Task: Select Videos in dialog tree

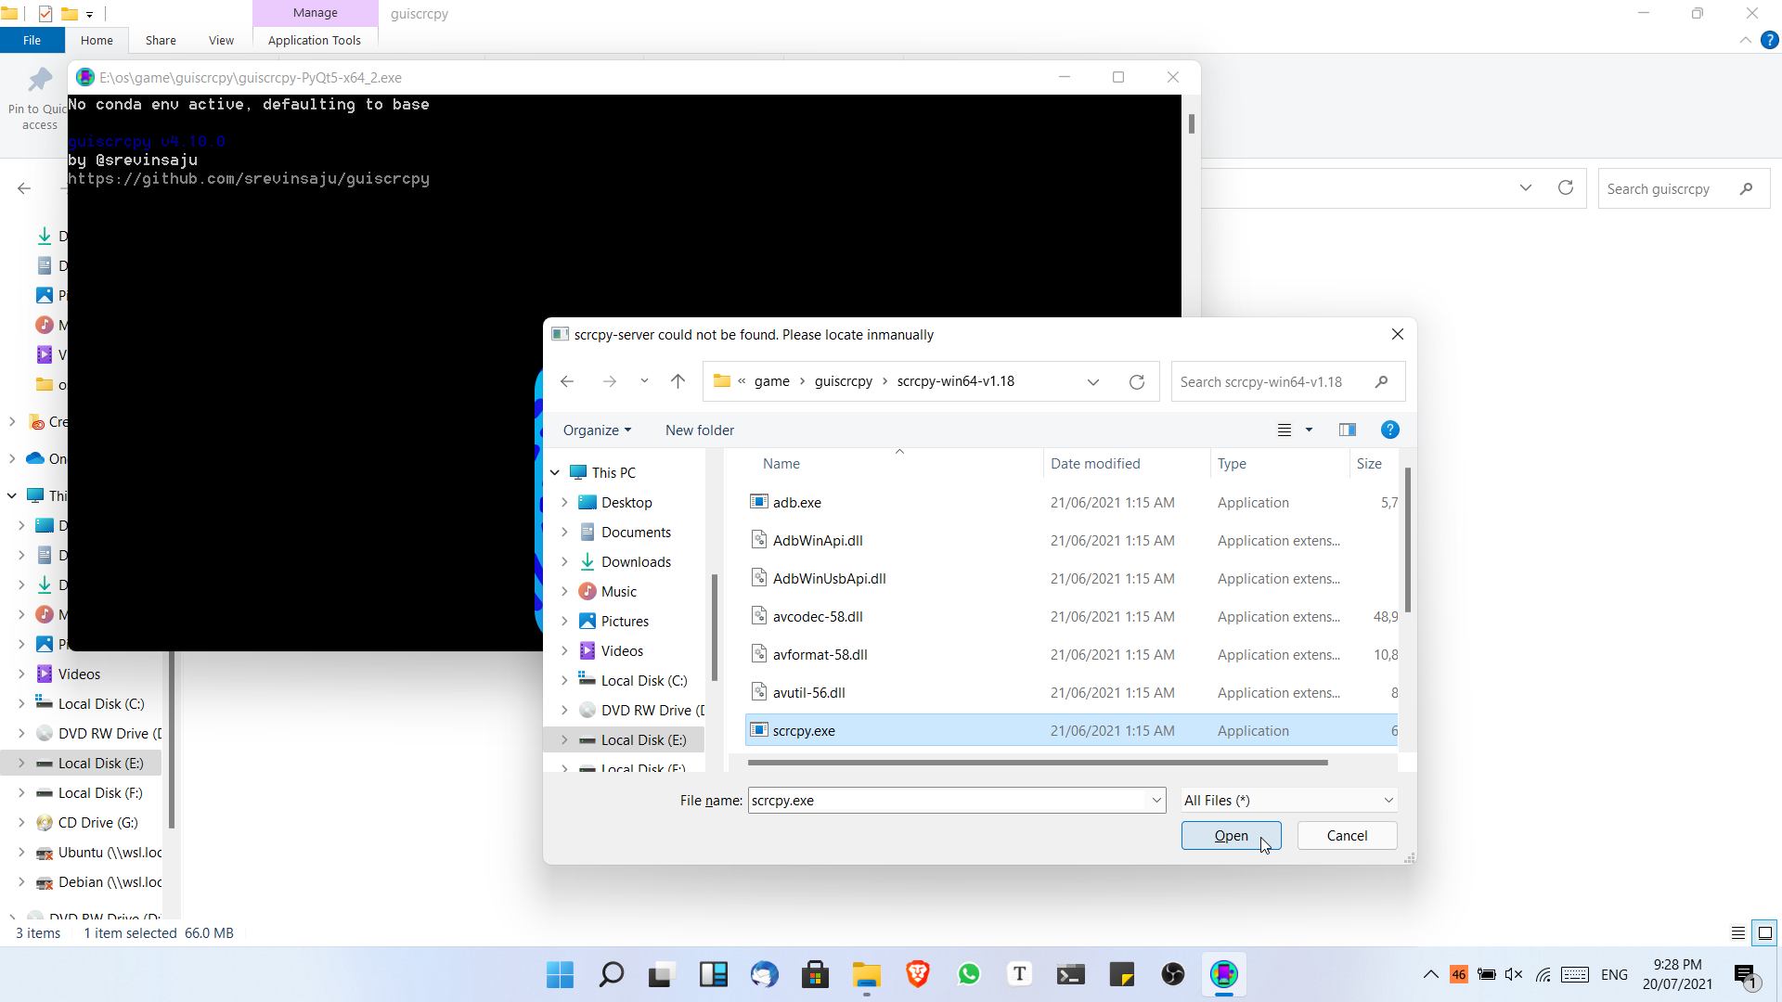Action: coord(622,650)
